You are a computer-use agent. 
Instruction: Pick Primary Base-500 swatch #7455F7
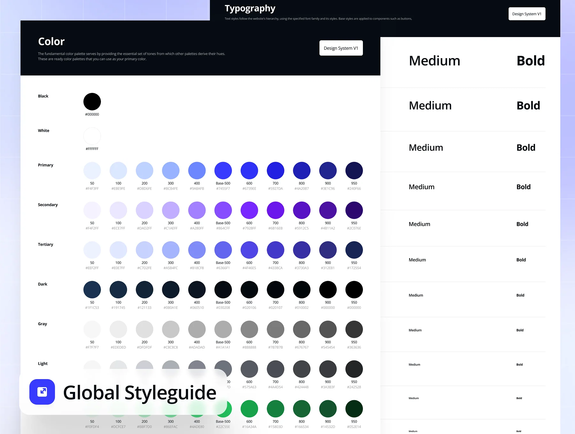click(223, 171)
